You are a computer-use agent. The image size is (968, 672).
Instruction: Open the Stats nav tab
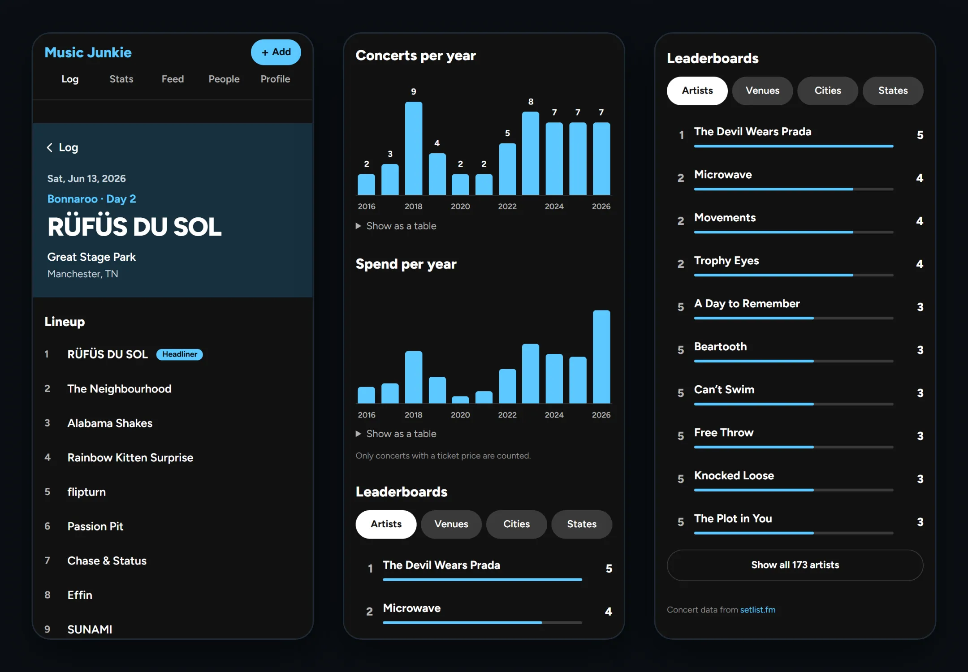pos(121,79)
